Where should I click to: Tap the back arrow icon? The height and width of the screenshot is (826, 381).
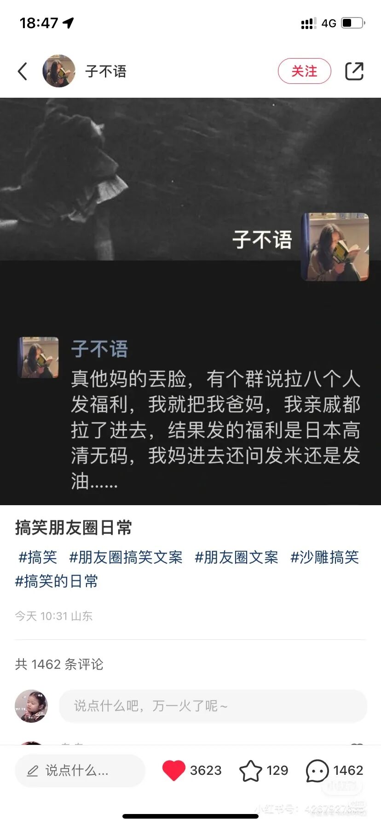coord(23,71)
